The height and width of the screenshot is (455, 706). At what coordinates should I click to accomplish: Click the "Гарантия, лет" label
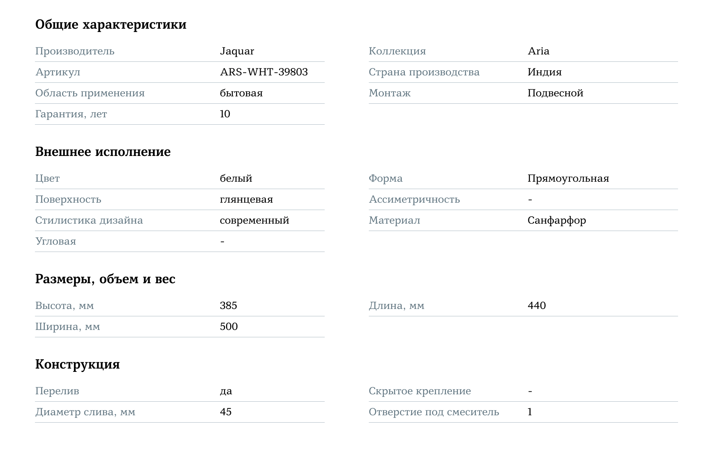71,114
